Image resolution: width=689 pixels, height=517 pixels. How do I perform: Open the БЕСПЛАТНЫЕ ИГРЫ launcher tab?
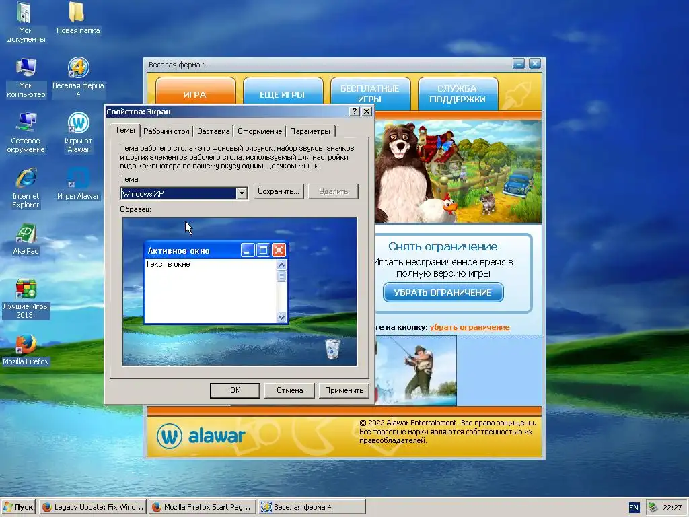coord(370,94)
